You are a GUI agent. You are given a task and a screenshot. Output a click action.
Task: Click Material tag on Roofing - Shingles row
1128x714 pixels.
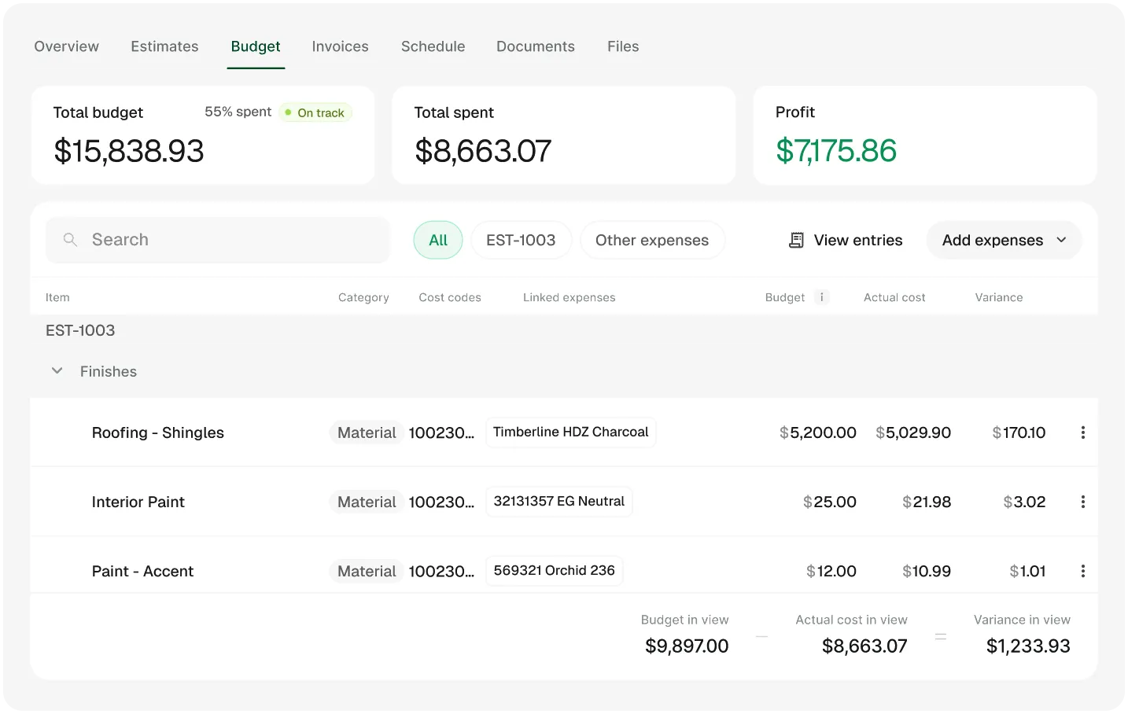coord(367,432)
